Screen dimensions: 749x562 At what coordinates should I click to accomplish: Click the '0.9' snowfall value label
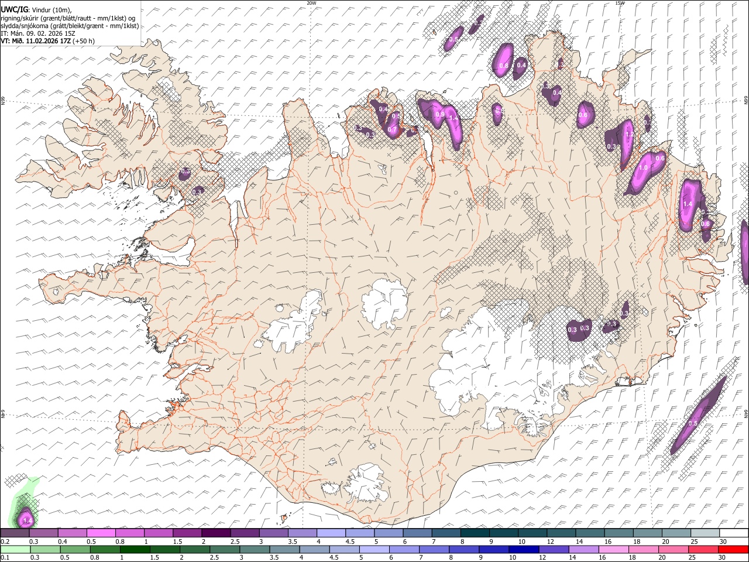[440, 114]
